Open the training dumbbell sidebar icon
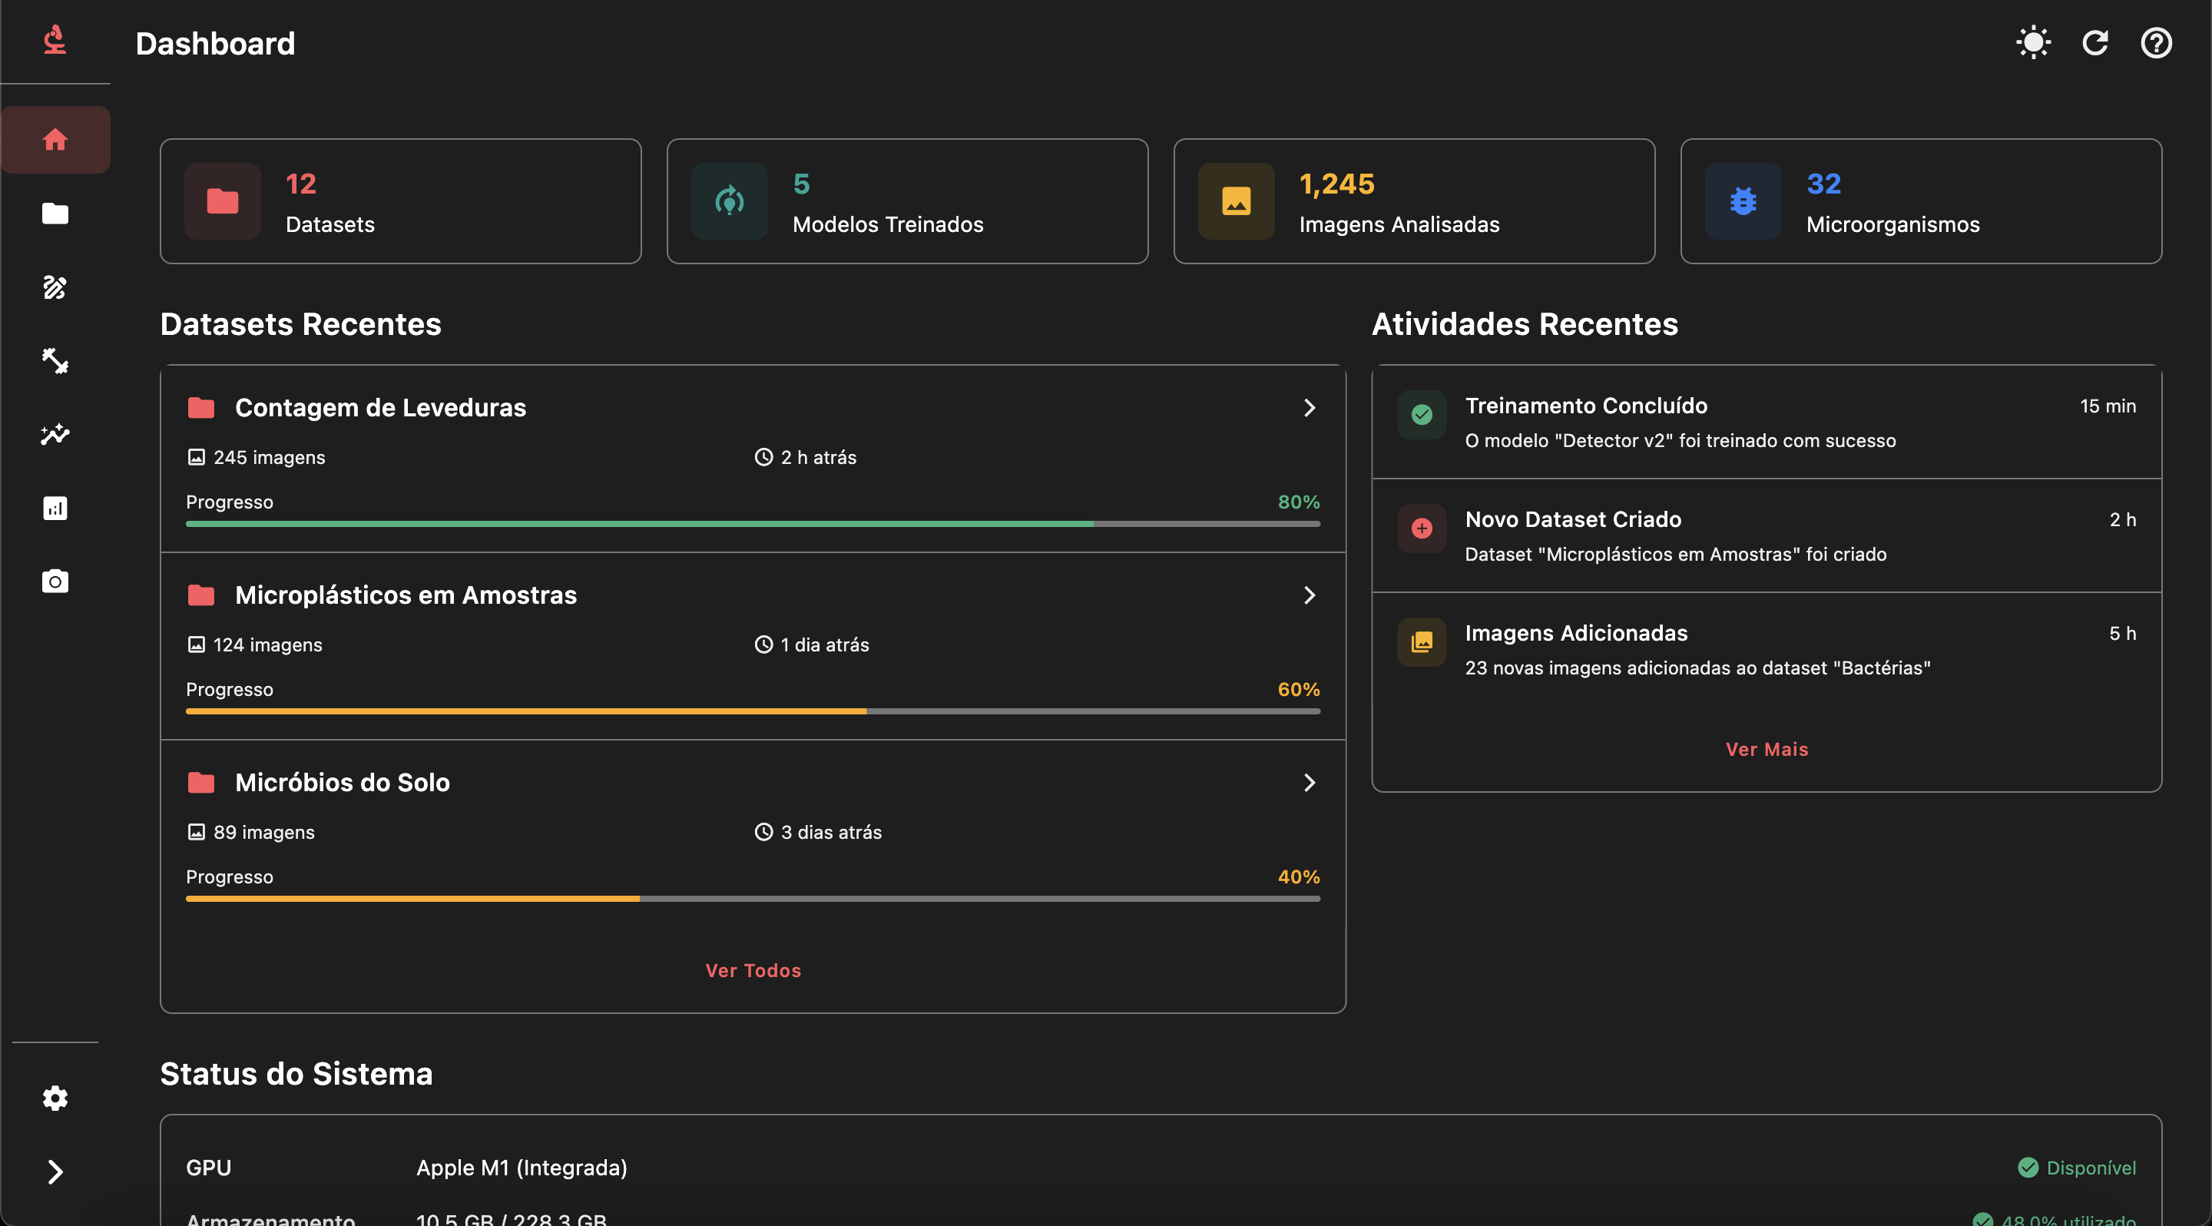 55,360
